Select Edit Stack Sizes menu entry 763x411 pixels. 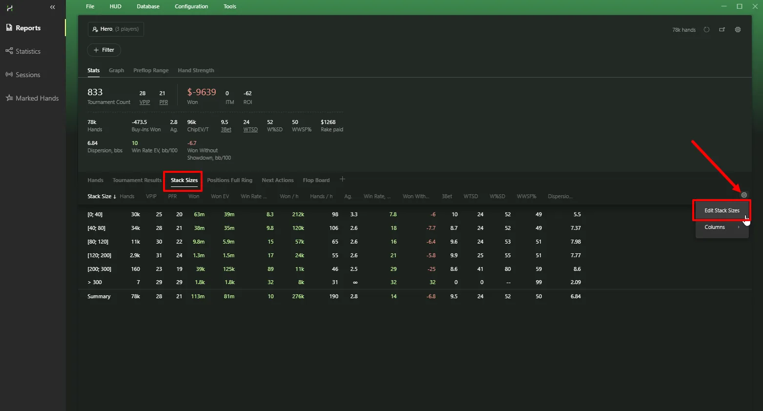722,210
